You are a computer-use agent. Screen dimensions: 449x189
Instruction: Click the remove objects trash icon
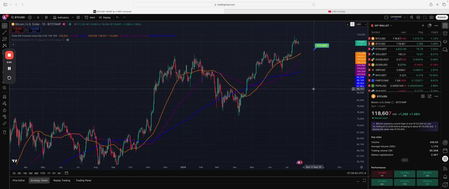(4, 132)
